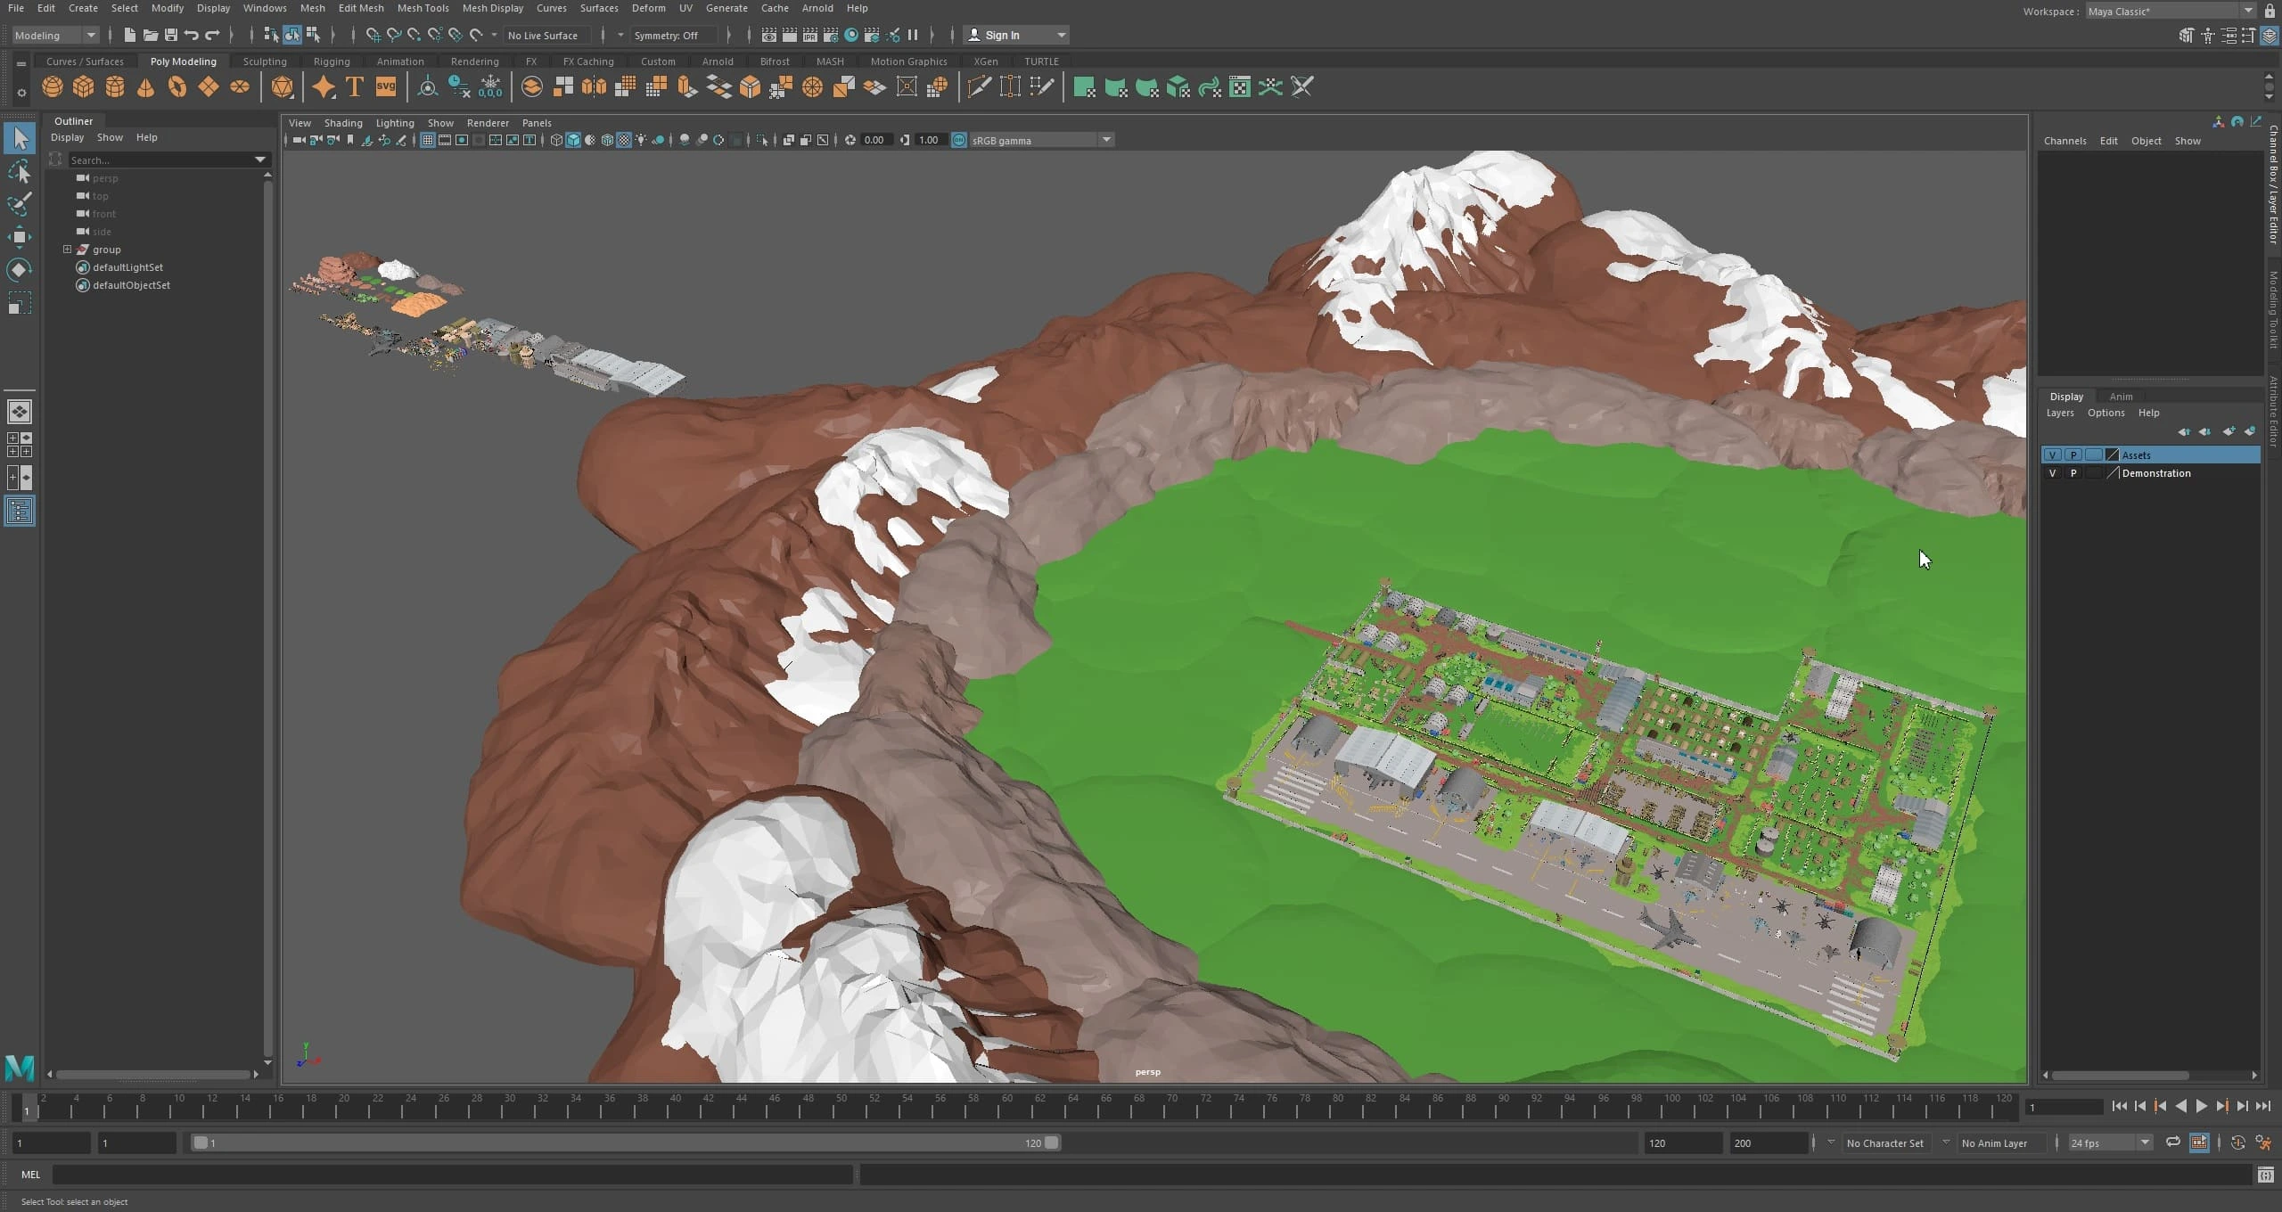Click the polygon Type tool icon
Image resolution: width=2282 pixels, height=1212 pixels.
coord(354,86)
